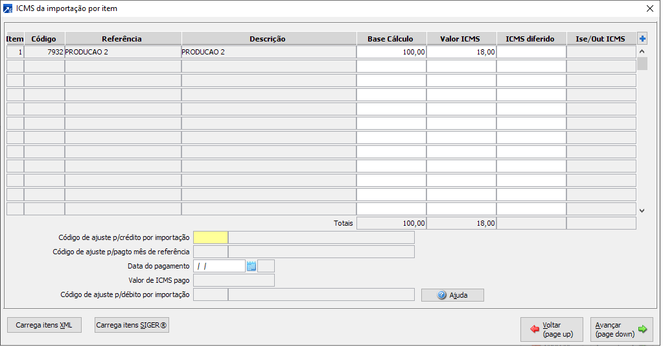Click Totais Valor ICMS value 18,00
The width and height of the screenshot is (663, 347).
(461, 223)
